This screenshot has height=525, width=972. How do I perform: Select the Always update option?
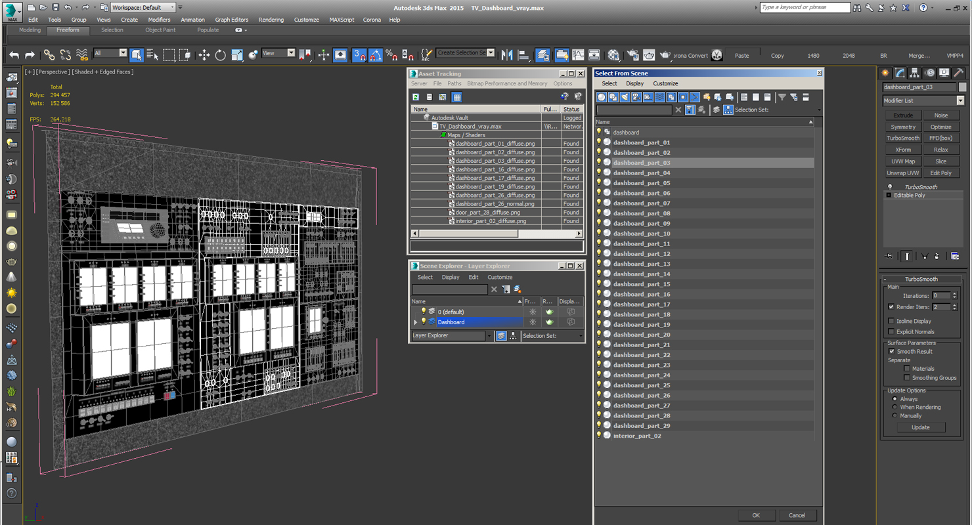[x=895, y=399]
